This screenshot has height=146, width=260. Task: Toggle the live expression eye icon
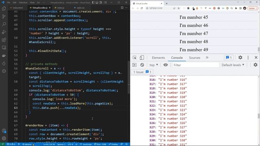pos(165,65)
